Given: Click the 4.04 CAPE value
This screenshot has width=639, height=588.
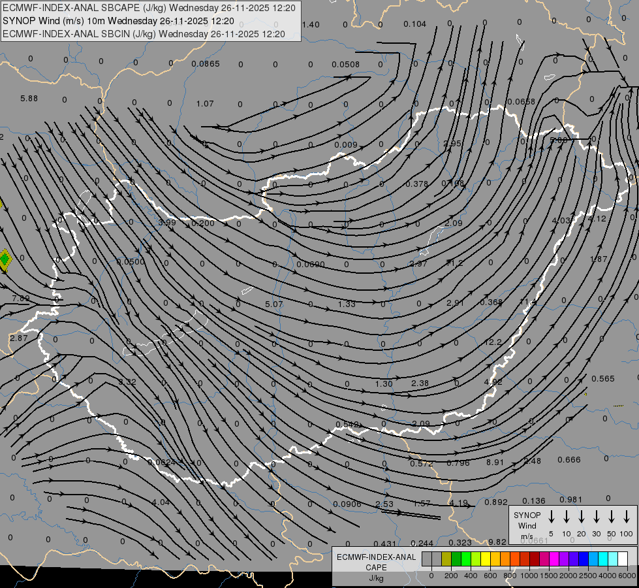Looking at the screenshot, I should click(161, 502).
